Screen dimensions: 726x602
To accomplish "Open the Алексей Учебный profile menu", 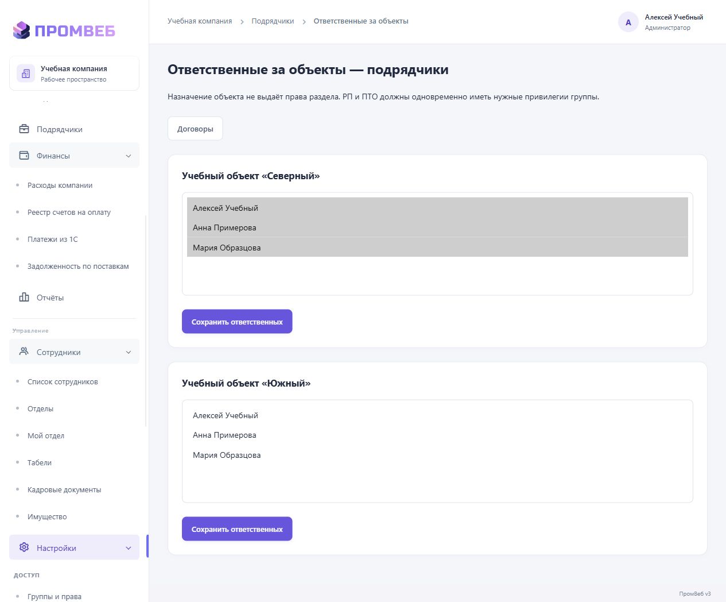I will pos(661,22).
